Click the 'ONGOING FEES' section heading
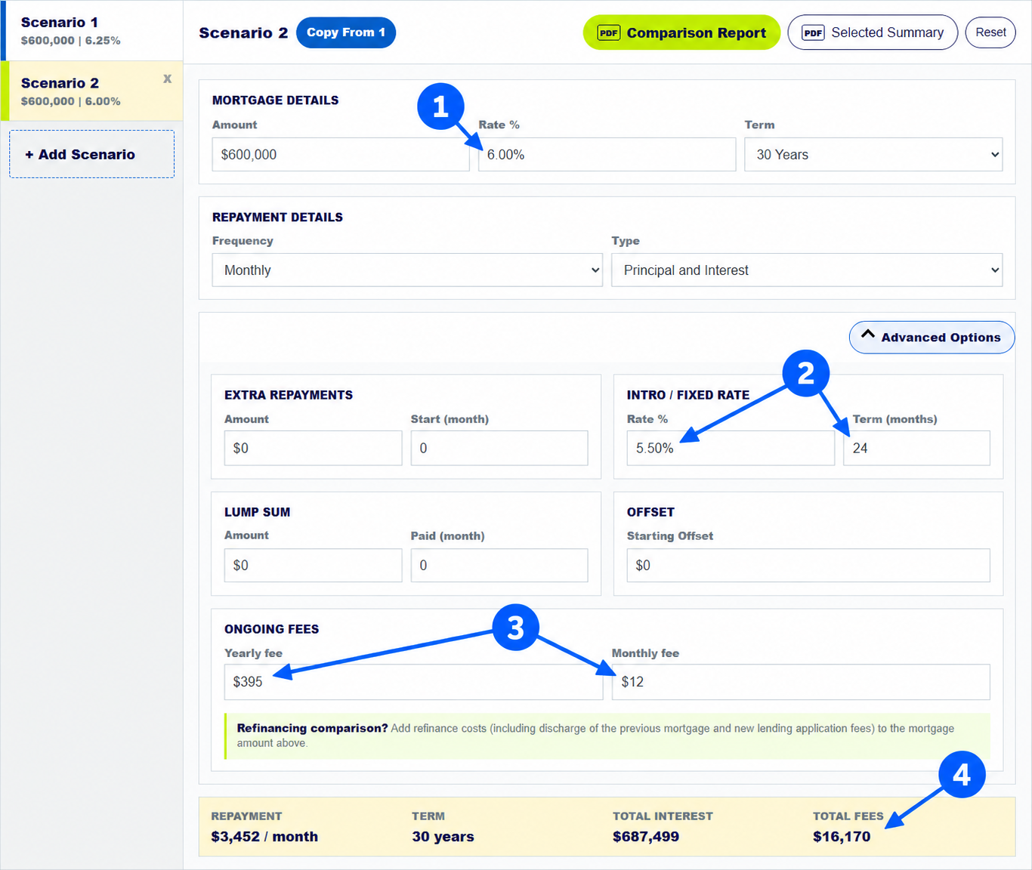Image resolution: width=1032 pixels, height=870 pixels. point(271,629)
